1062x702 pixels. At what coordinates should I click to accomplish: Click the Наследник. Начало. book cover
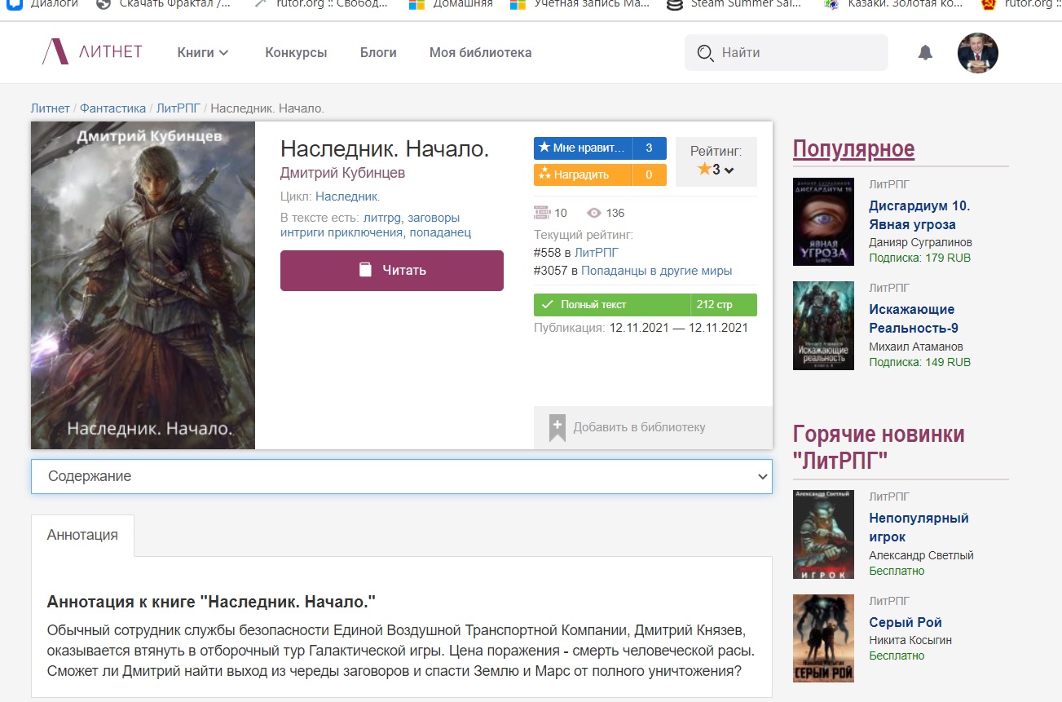point(143,285)
